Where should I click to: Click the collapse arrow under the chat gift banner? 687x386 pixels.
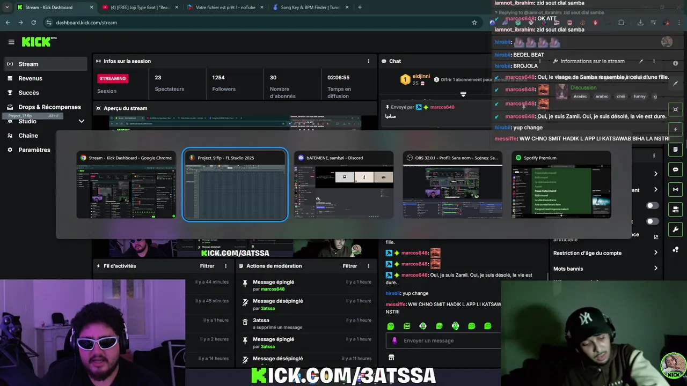[x=463, y=94]
